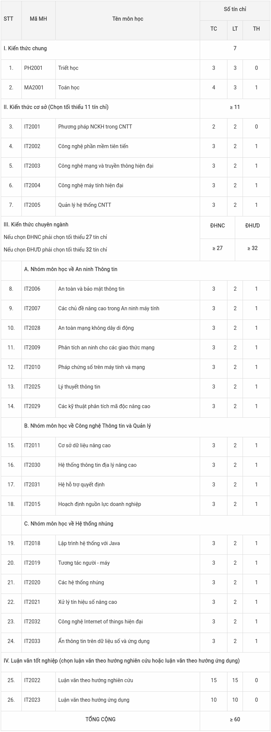Click course code IT2032
271x732 pixels.
point(32,622)
